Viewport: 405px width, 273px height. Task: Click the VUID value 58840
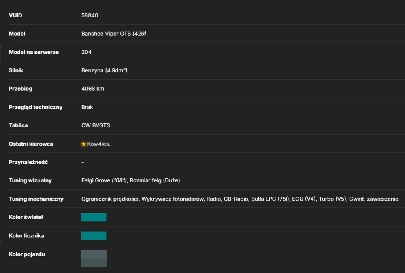click(90, 15)
